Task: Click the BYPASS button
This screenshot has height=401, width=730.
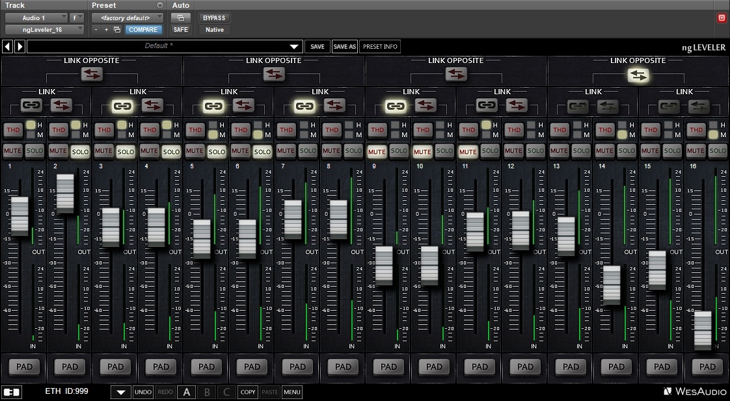Action: point(214,18)
